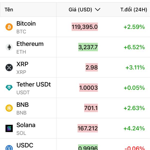This screenshot has width=150, height=150.
Task: Click the USDC -0.06% change value
Action: coord(135,148)
